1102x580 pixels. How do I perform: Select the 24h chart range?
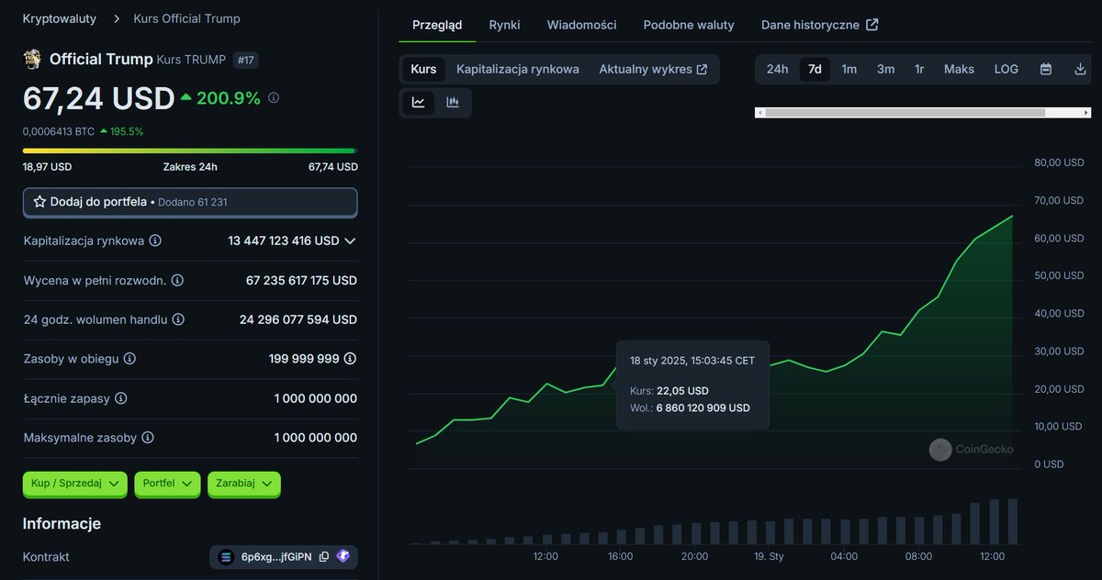pos(777,69)
